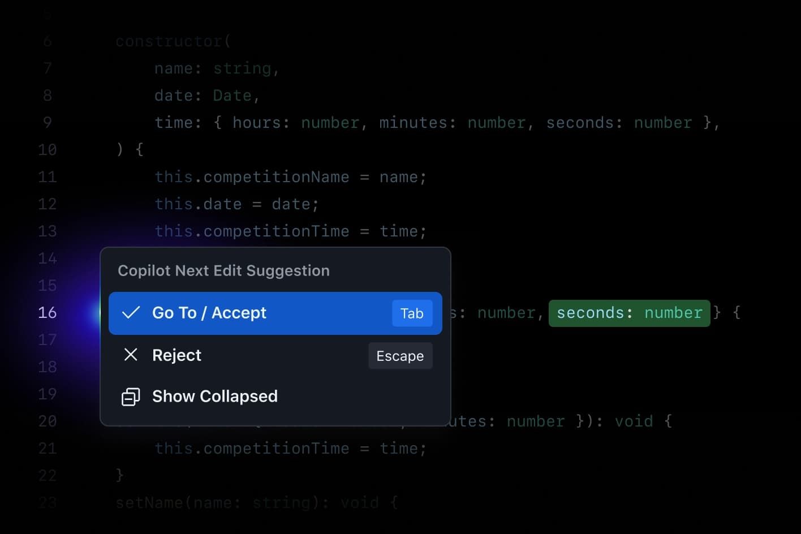Choose Show Collapsed from the suggestion popup
The height and width of the screenshot is (534, 801).
click(215, 397)
